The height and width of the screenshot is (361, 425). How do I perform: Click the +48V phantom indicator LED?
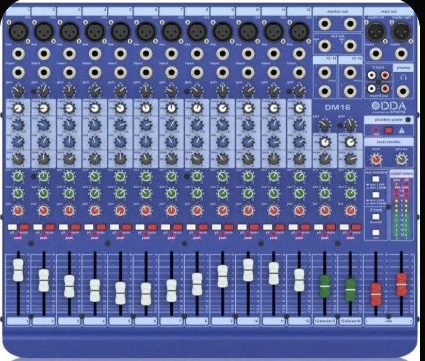coord(376,130)
